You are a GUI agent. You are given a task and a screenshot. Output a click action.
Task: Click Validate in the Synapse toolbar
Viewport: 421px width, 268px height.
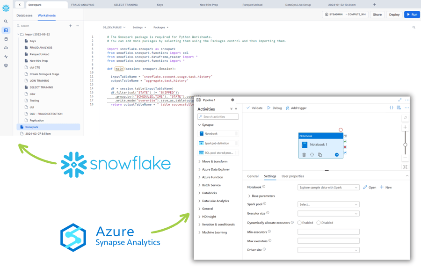point(254,108)
